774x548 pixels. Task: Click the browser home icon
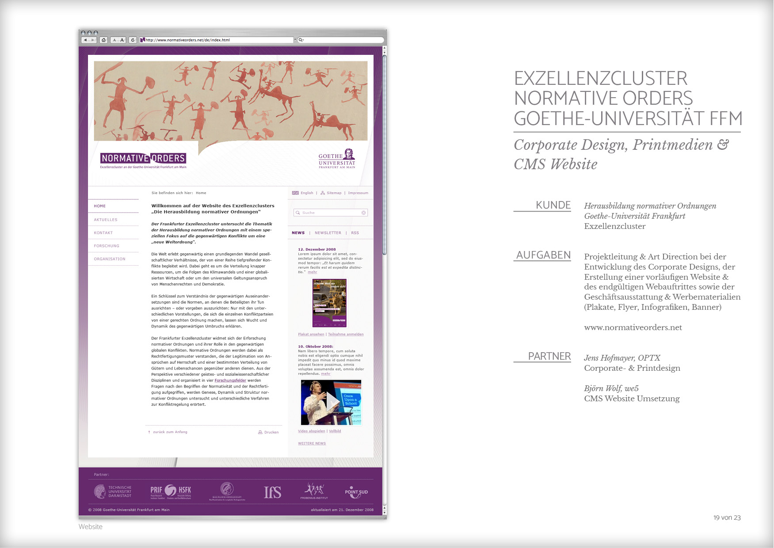[x=103, y=40]
